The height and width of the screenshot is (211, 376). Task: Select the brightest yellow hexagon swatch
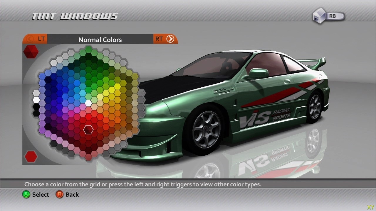click(x=117, y=86)
